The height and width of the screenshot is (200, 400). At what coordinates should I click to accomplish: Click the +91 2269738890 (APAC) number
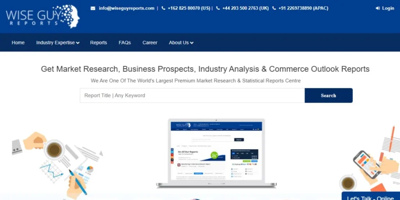(303, 8)
